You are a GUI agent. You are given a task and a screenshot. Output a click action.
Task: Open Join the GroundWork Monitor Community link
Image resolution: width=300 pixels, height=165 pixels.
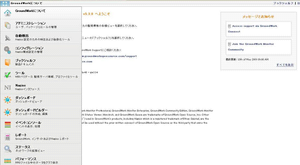[251, 47]
